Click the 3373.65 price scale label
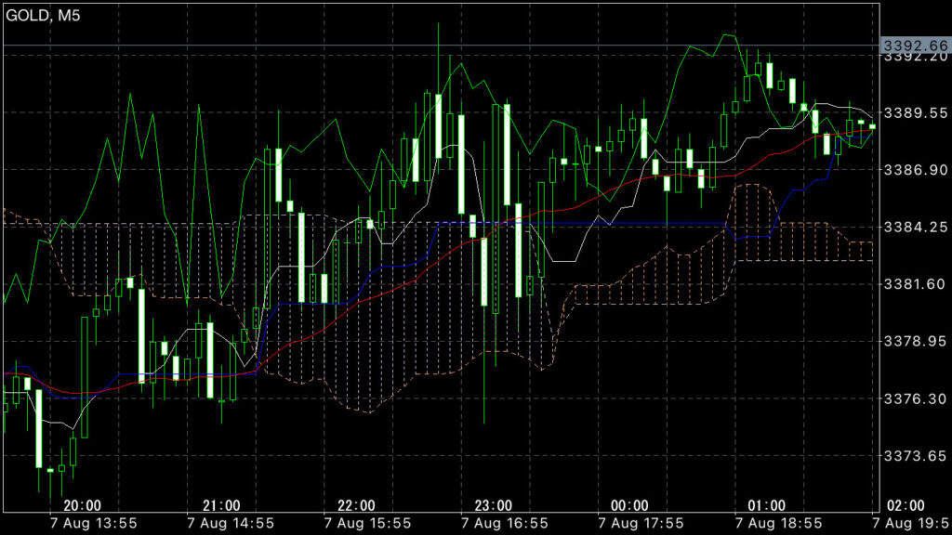The width and height of the screenshot is (952, 535). click(915, 455)
